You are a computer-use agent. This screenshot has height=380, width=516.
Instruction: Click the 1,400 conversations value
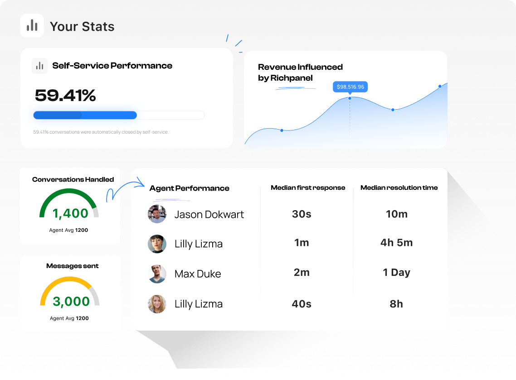click(x=70, y=213)
